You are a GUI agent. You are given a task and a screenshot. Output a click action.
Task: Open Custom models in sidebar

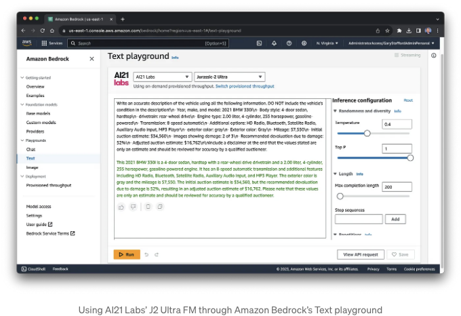pyautogui.click(x=41, y=122)
